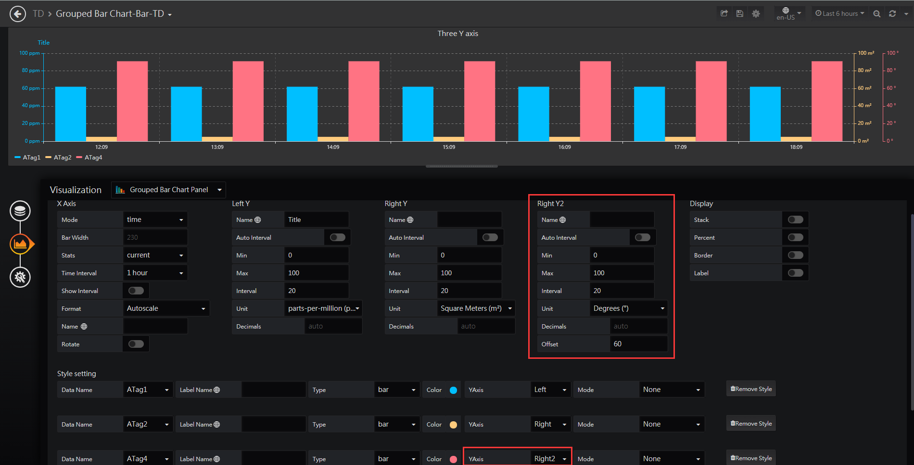914x465 pixels.
Task: Click globe icon next to X Axis Name
Action: 84,326
